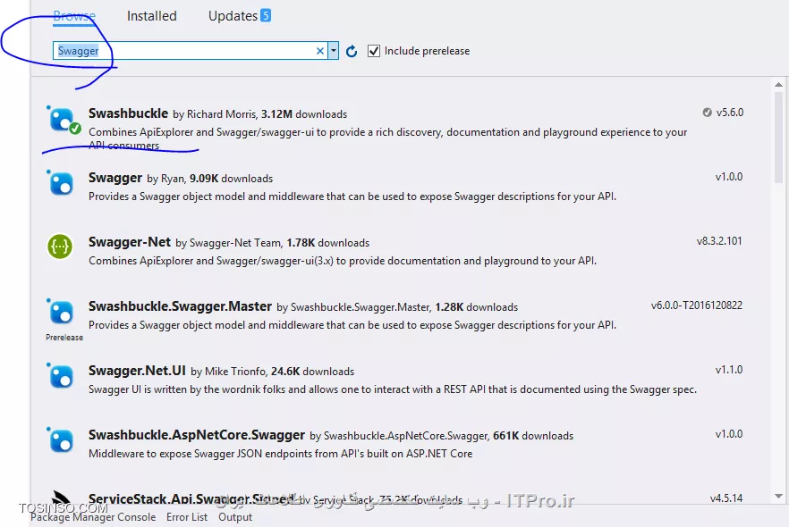Click the 661K downloads text
Image resolution: width=789 pixels, height=527 pixels.
(533, 436)
